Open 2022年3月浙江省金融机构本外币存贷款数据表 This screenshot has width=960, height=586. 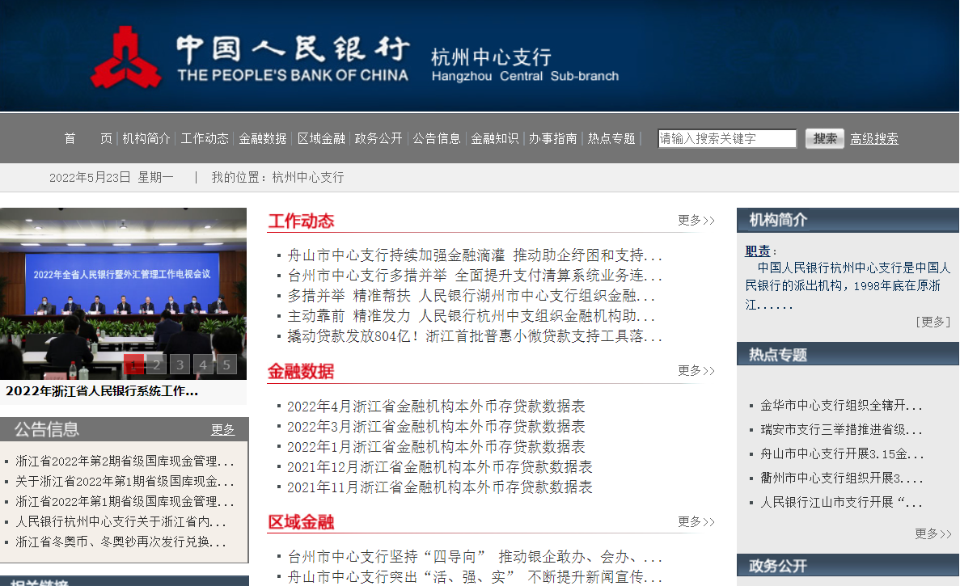[436, 426]
